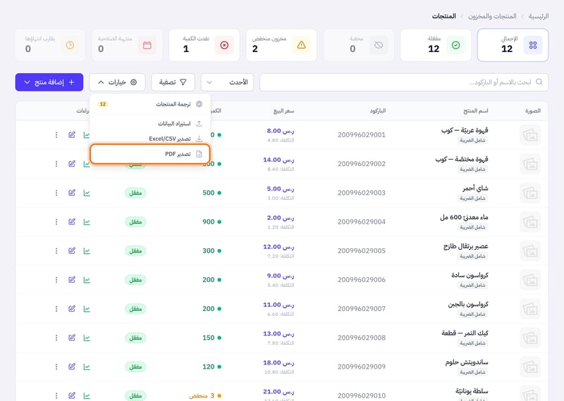The image size is (564, 401).
Task: View stats chart for ماء معدني 600 مل
Action: click(x=87, y=222)
